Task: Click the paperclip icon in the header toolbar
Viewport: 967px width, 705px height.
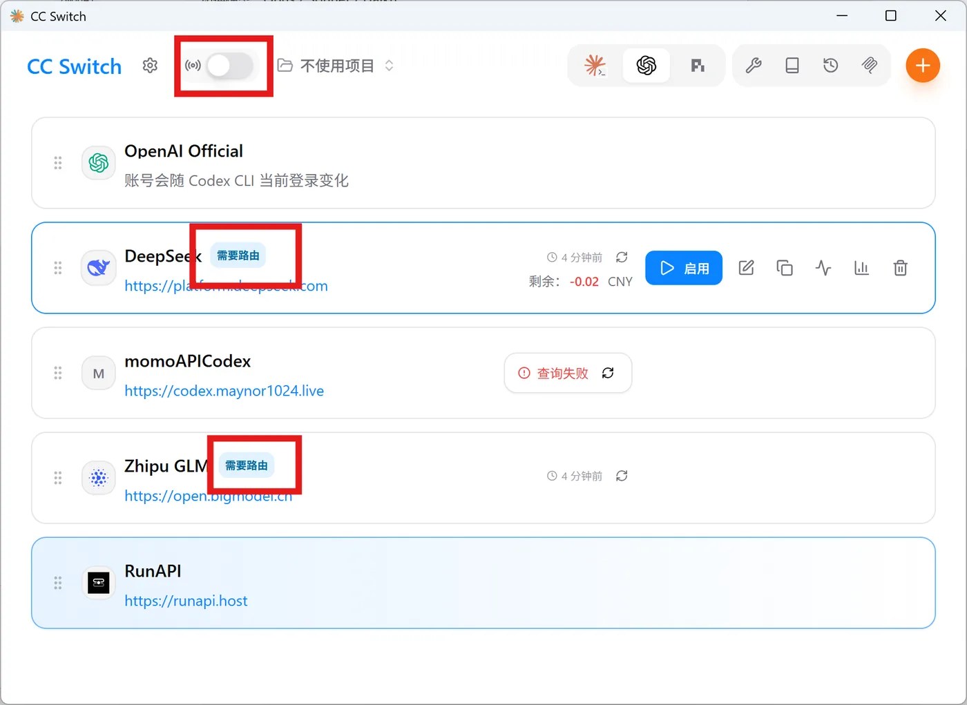Action: [x=870, y=66]
